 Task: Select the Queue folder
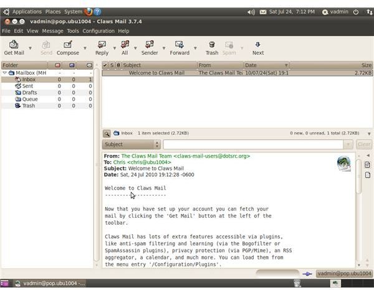coord(47,99)
